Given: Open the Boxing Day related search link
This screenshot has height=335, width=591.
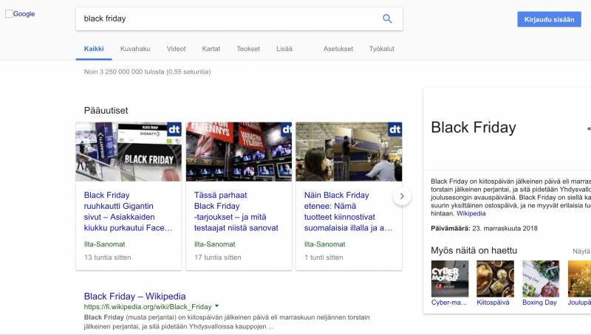Looking at the screenshot, I should pos(539,303).
